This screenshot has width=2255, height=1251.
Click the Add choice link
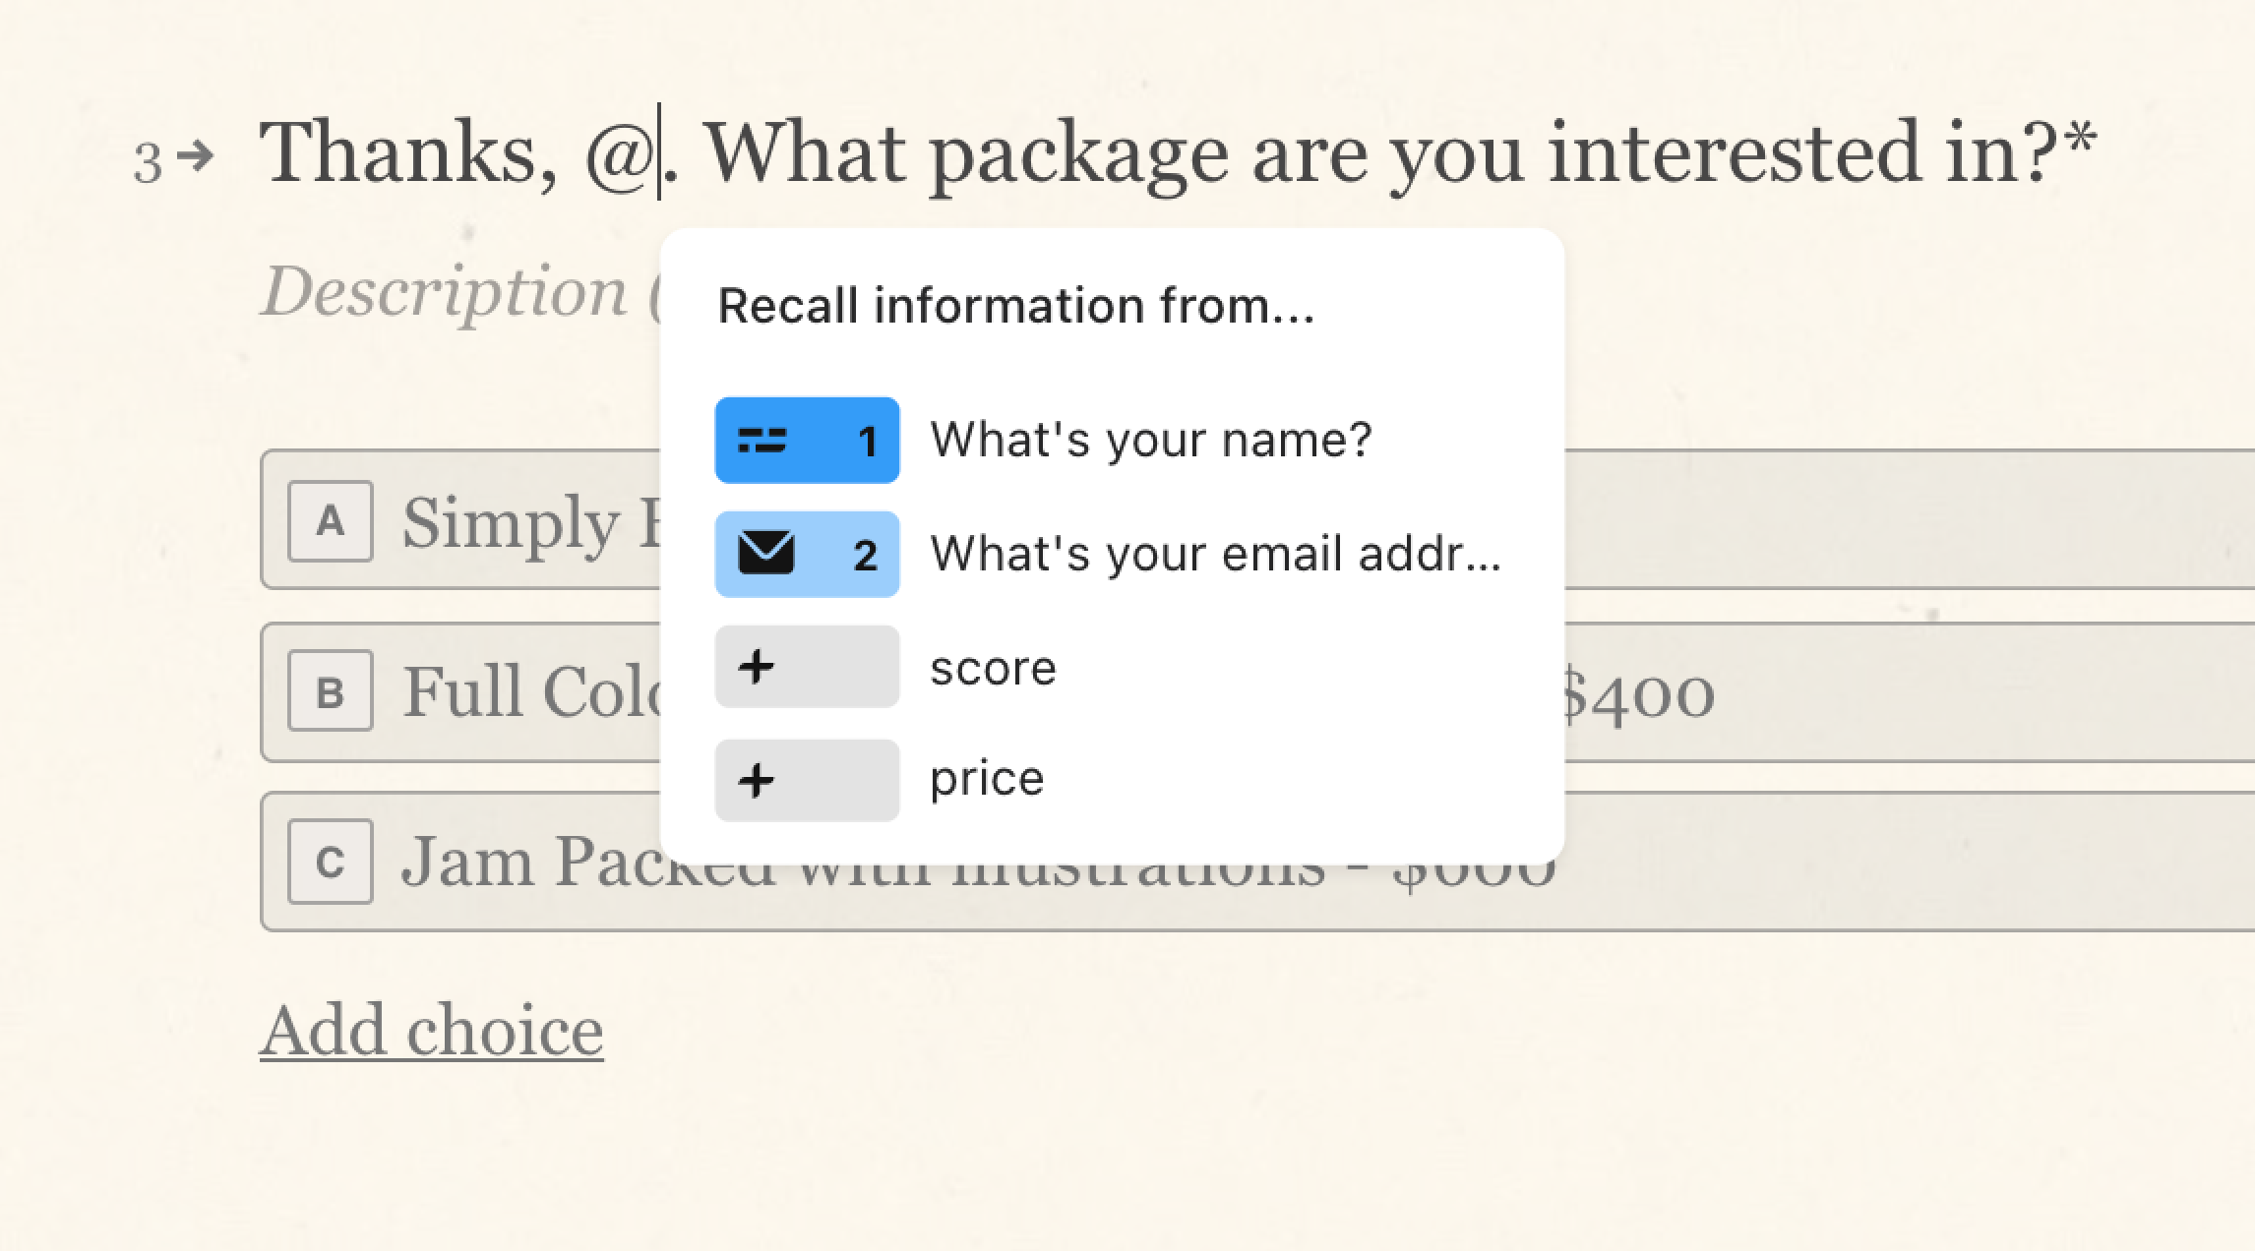(431, 1032)
